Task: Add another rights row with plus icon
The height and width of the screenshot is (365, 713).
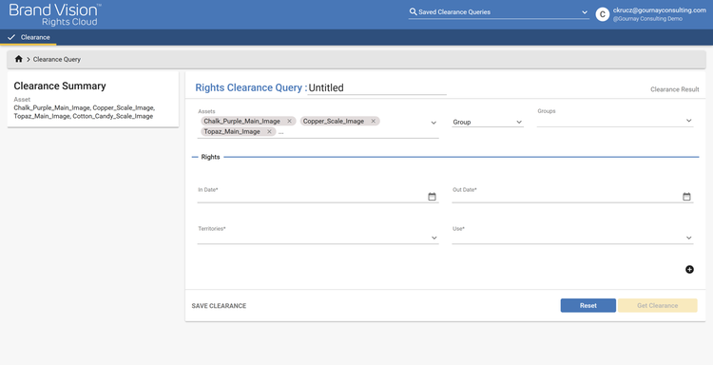Action: 689,270
